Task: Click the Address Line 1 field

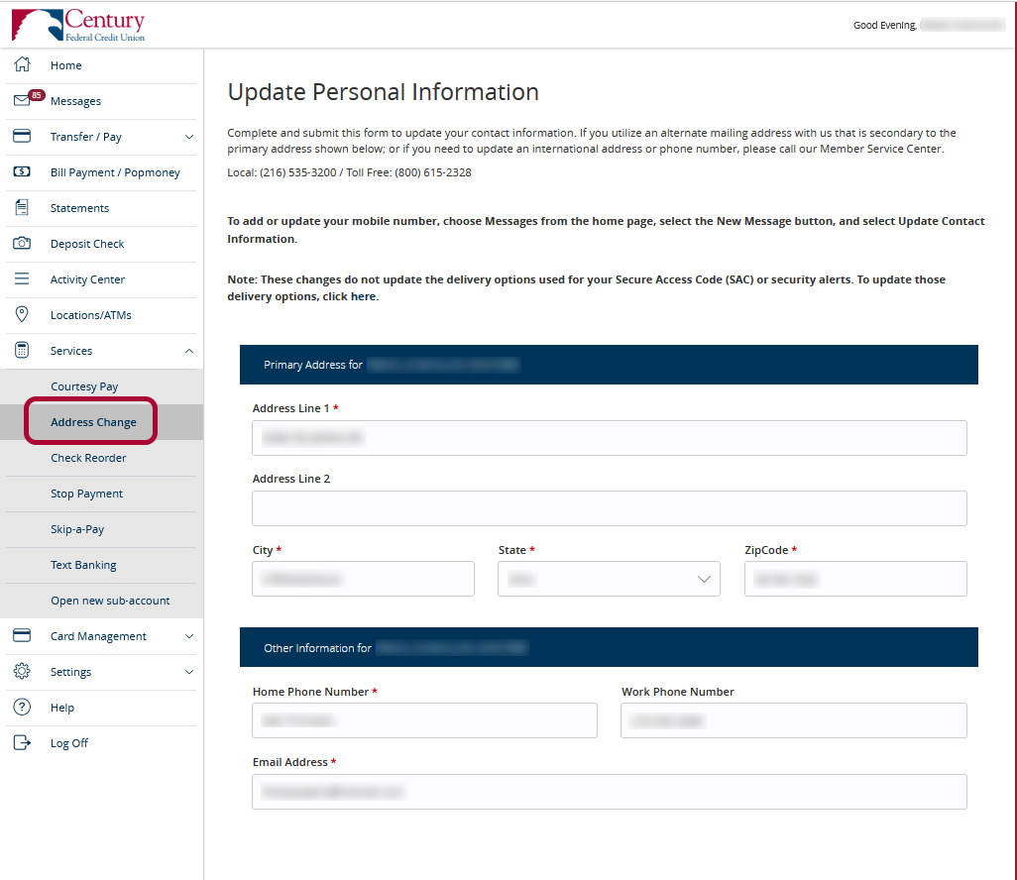Action: pyautogui.click(x=609, y=438)
